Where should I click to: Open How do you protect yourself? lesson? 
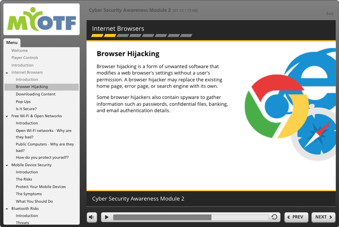[x=42, y=157]
